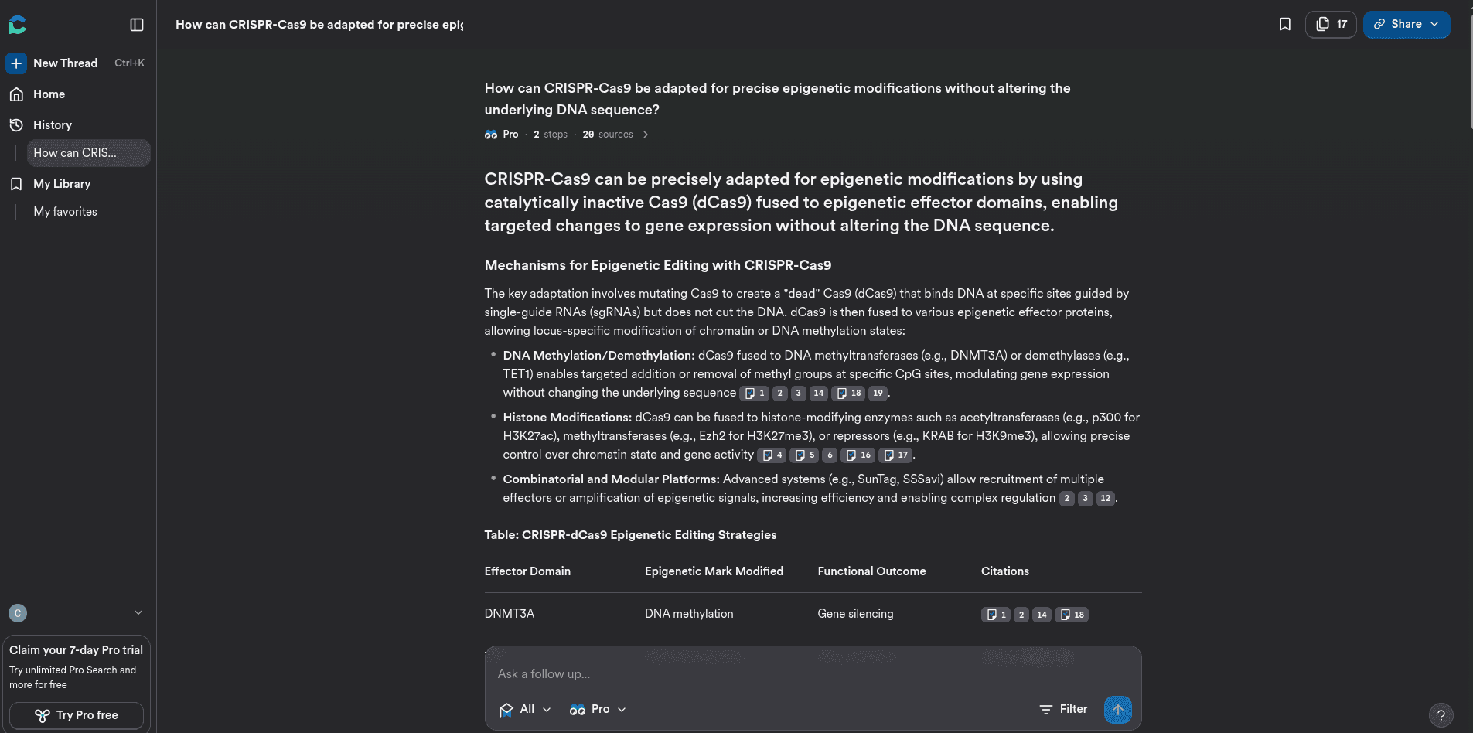Click citation badge 19 in methylation bullet
Viewport: 1473px width, 733px height.
(x=878, y=393)
